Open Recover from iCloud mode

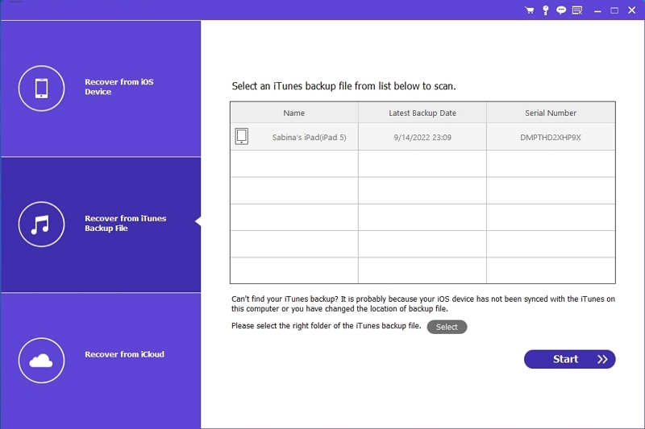click(124, 354)
